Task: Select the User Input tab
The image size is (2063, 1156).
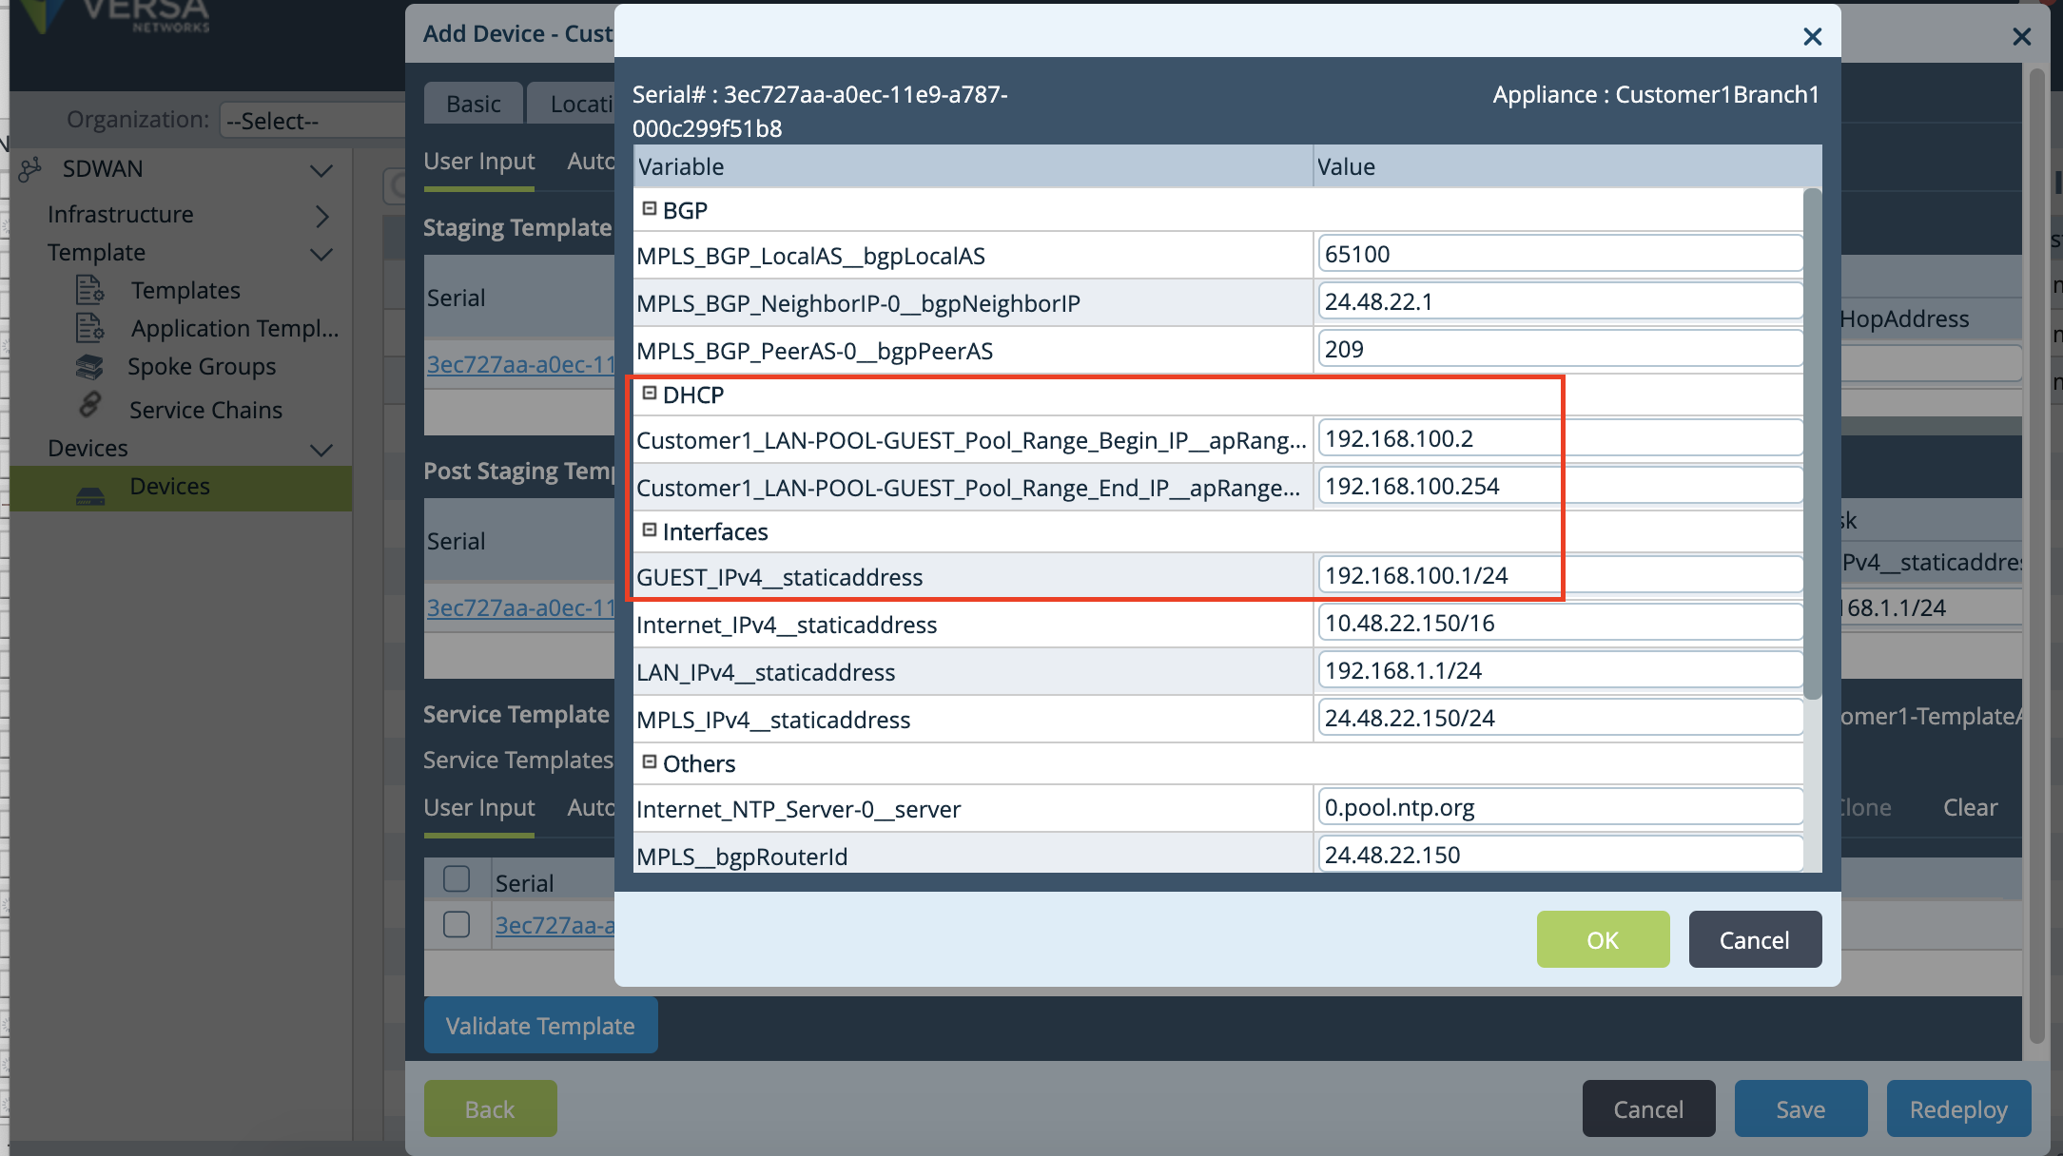Action: pos(478,162)
